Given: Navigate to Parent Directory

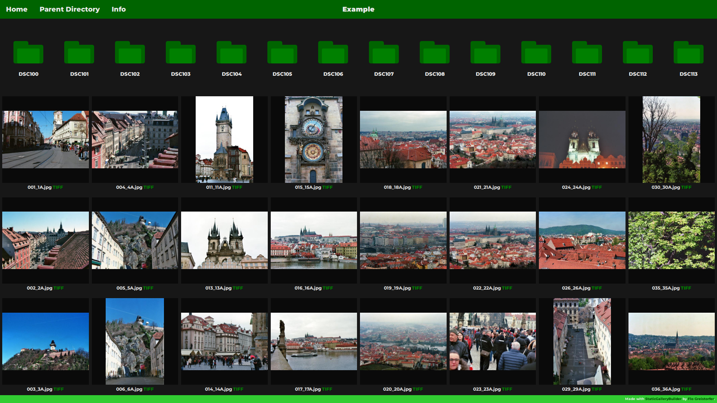Looking at the screenshot, I should click(69, 9).
